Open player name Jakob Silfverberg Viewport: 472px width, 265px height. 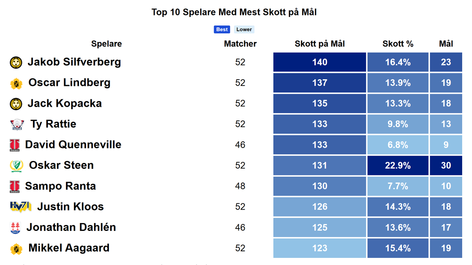[x=74, y=62]
